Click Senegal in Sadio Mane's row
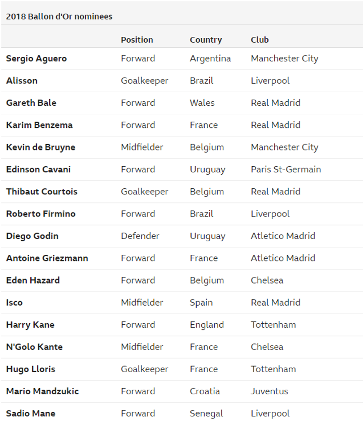 [206, 413]
